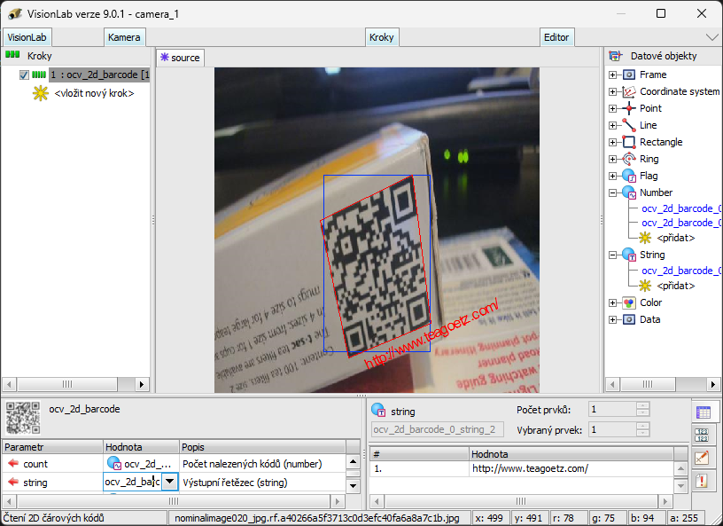Select the source image tab
The image size is (723, 526).
click(180, 58)
